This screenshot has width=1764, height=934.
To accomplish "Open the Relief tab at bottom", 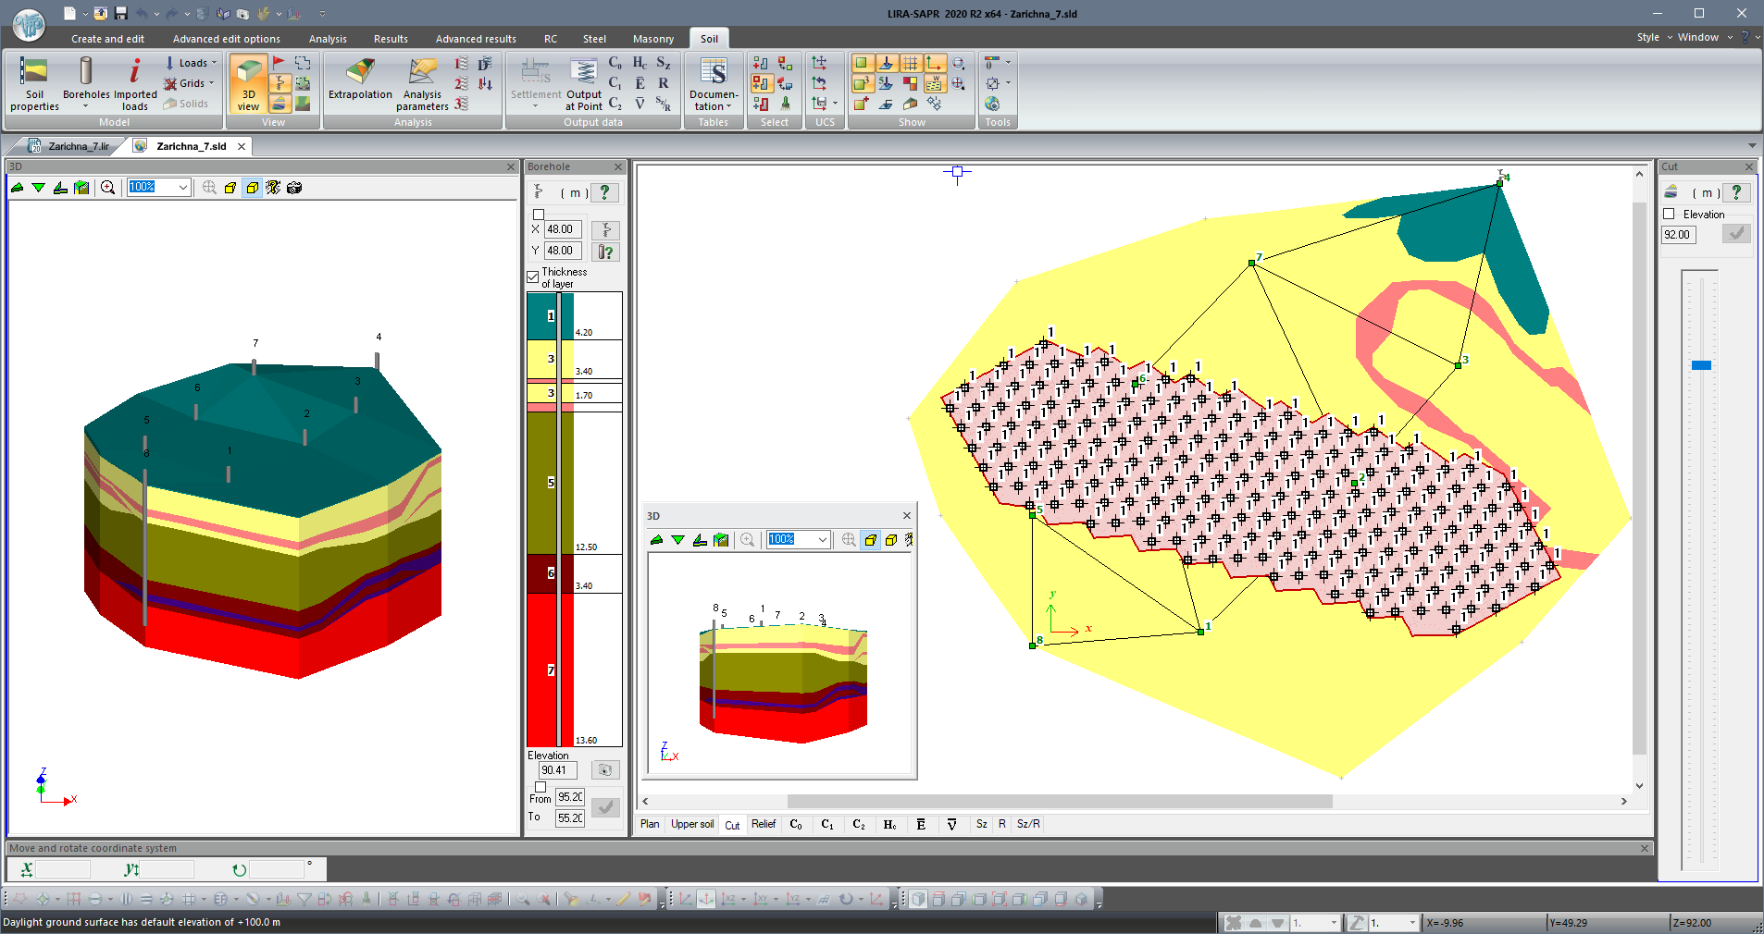I will [764, 824].
